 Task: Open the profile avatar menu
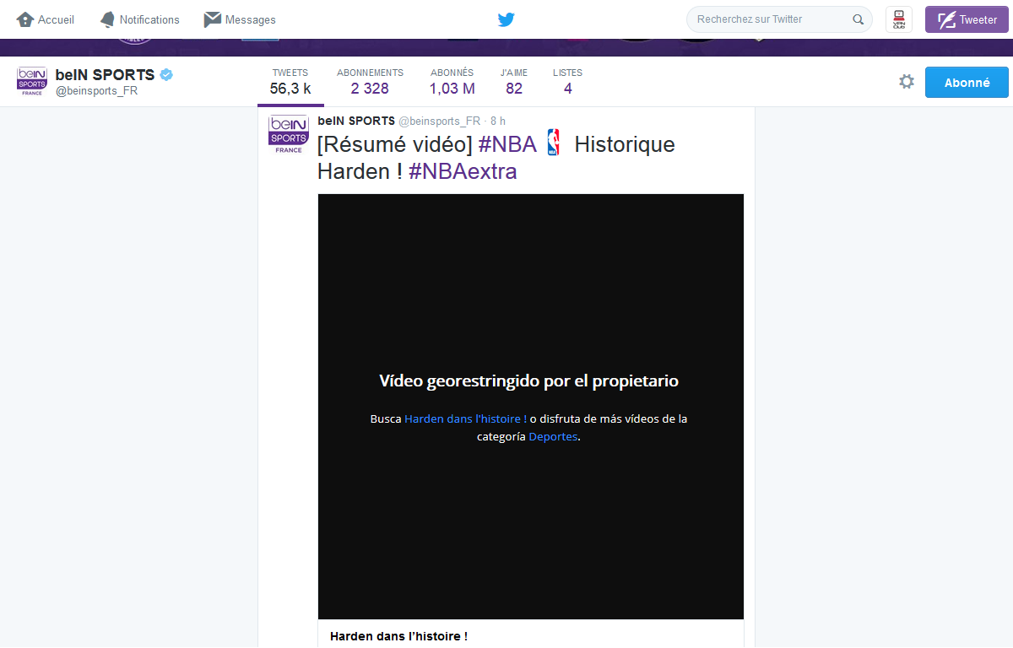point(899,19)
